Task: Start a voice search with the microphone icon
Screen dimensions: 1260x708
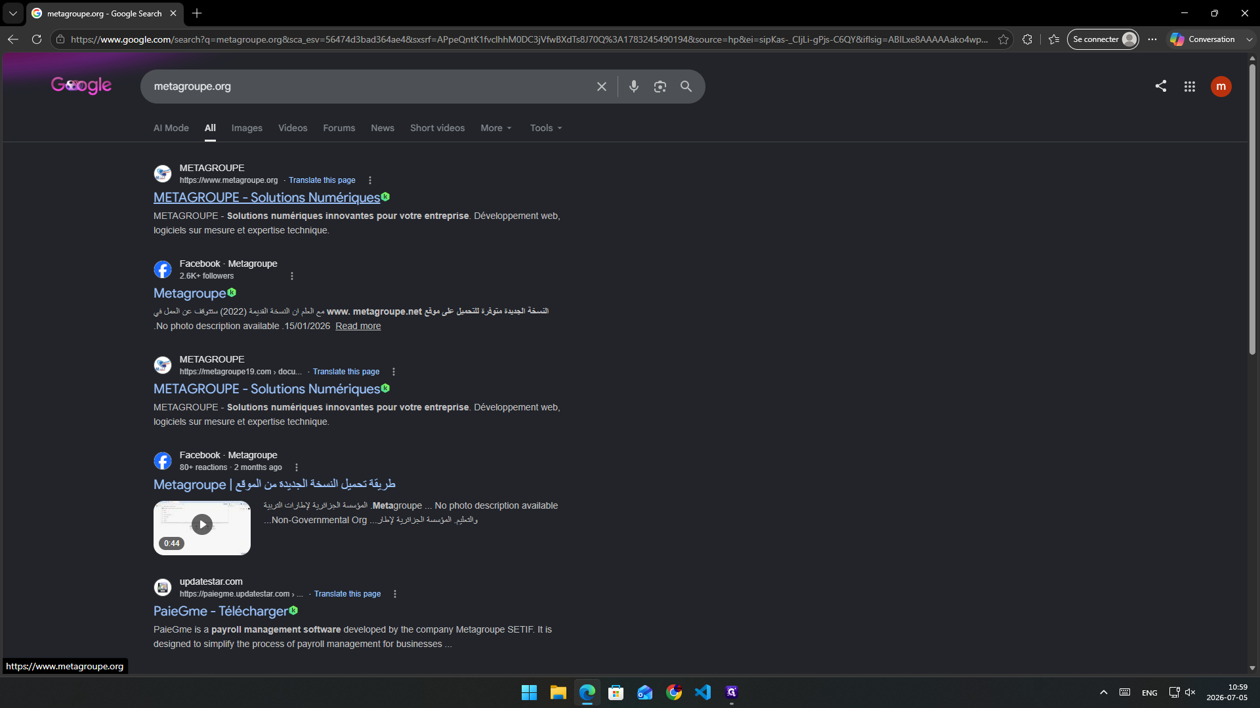Action: tap(633, 87)
